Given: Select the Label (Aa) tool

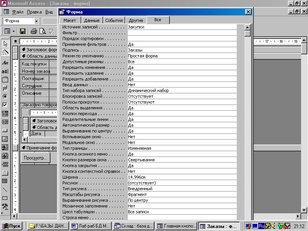Looking at the screenshot, I should point(5,63).
